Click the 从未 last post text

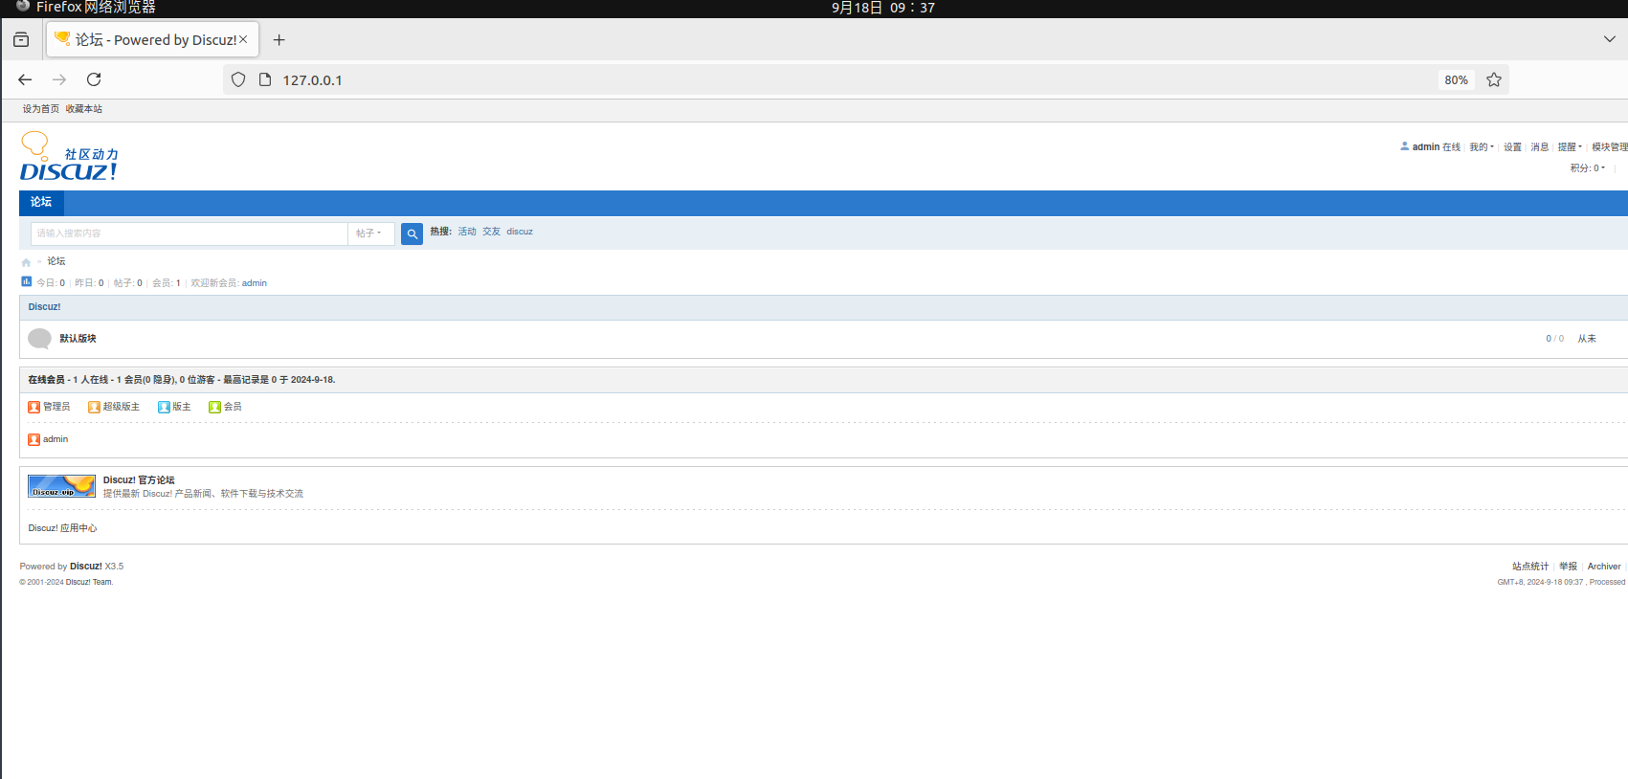tap(1587, 339)
